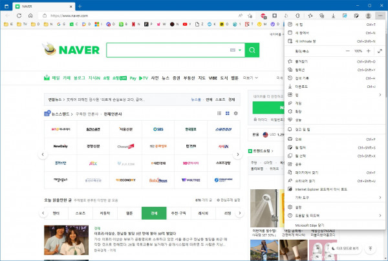
Task: Toggle dark mode view button
Action: (x=345, y=248)
